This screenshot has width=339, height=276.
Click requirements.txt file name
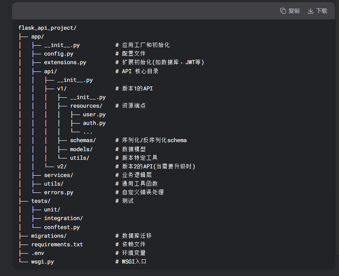57,245
